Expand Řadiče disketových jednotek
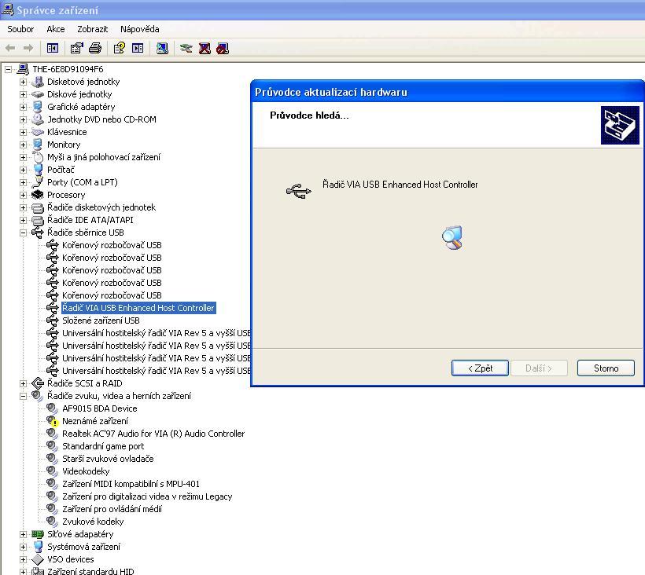The width and height of the screenshot is (645, 575). (x=23, y=207)
